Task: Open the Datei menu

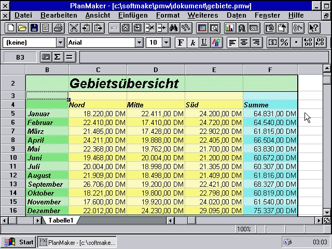Action: point(23,15)
